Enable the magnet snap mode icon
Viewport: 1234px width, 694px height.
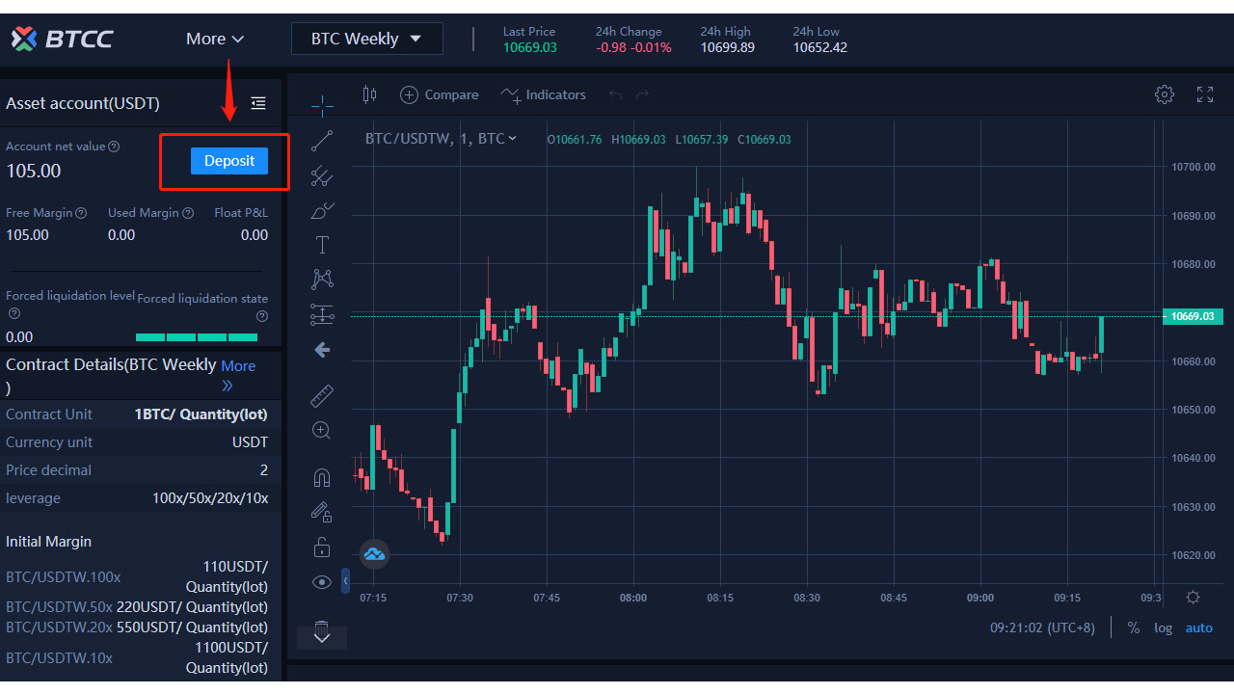click(x=322, y=477)
